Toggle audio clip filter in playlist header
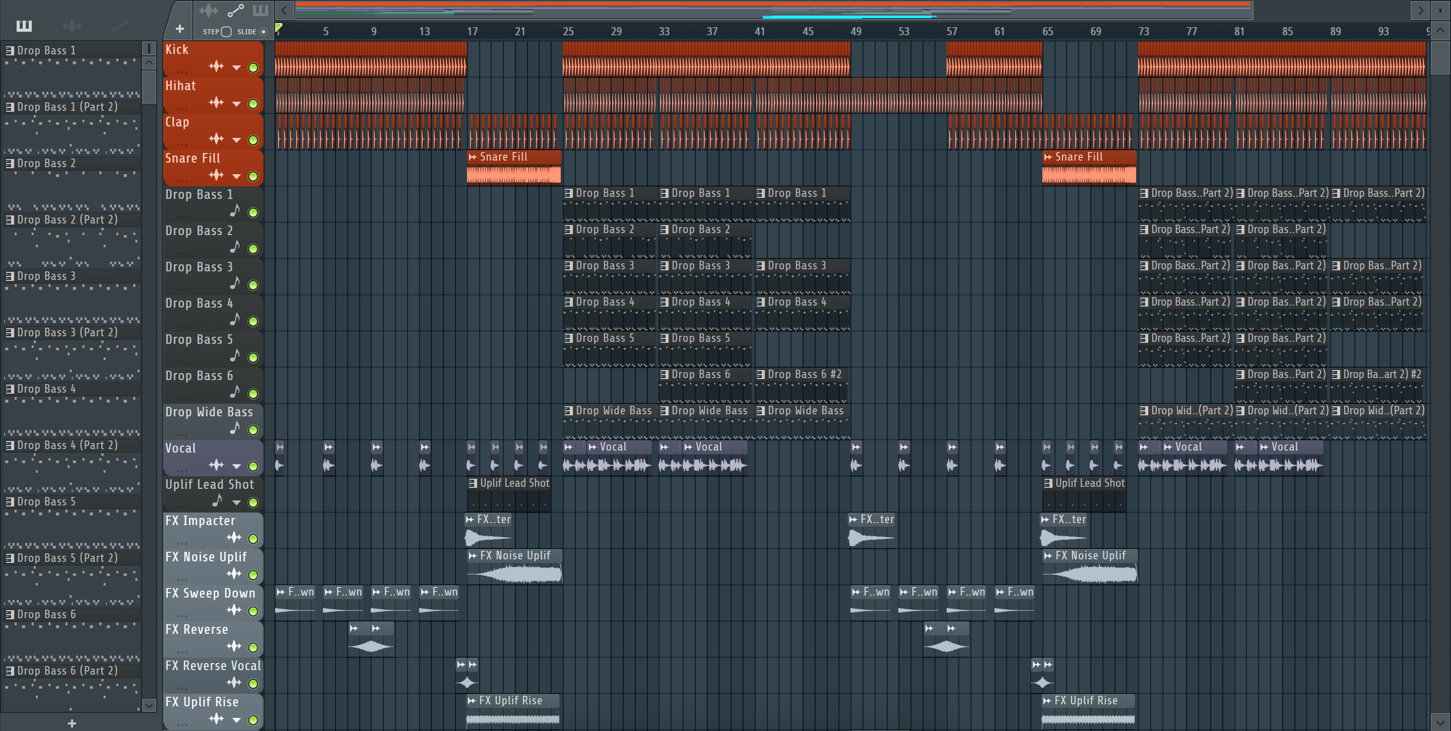The height and width of the screenshot is (731, 1451). pyautogui.click(x=209, y=11)
